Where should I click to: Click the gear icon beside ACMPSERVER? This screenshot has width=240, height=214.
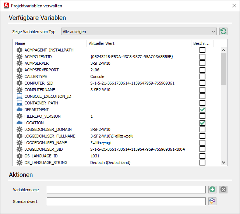[20, 63]
